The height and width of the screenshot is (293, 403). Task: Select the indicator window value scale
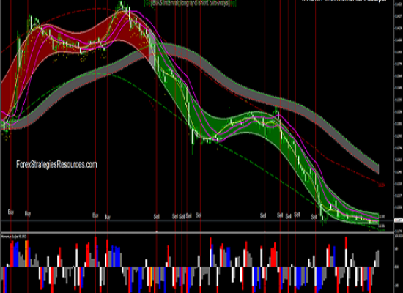[399, 264]
